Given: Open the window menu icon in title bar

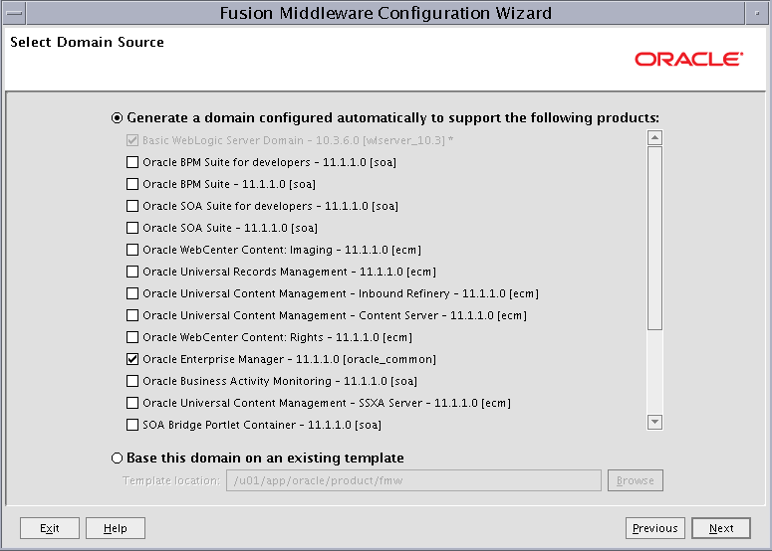Looking at the screenshot, I should tap(14, 13).
